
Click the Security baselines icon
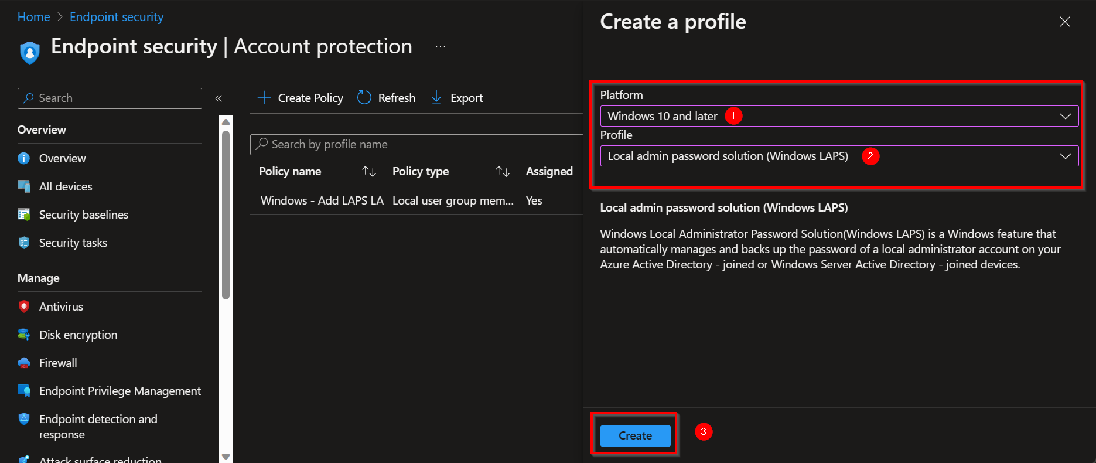pos(24,215)
